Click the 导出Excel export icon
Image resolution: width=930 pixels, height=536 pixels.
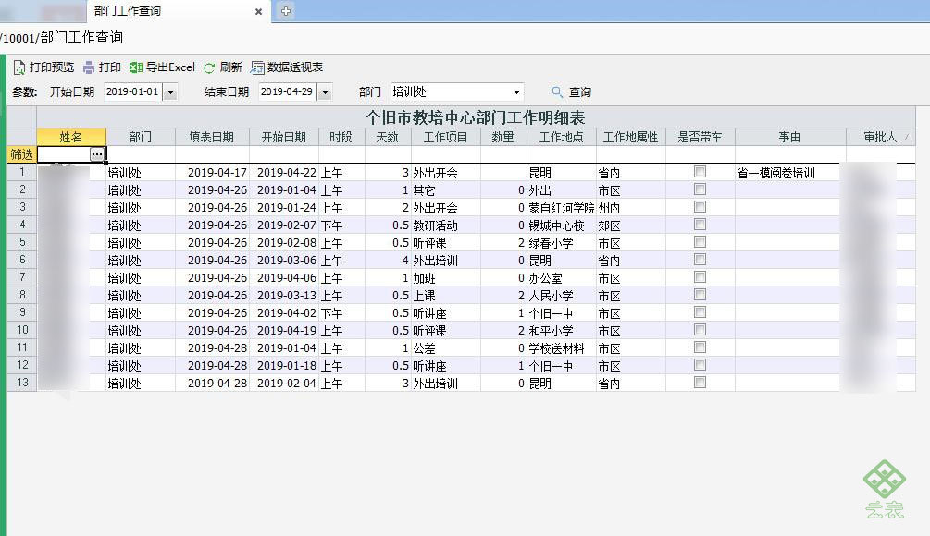pyautogui.click(x=136, y=67)
